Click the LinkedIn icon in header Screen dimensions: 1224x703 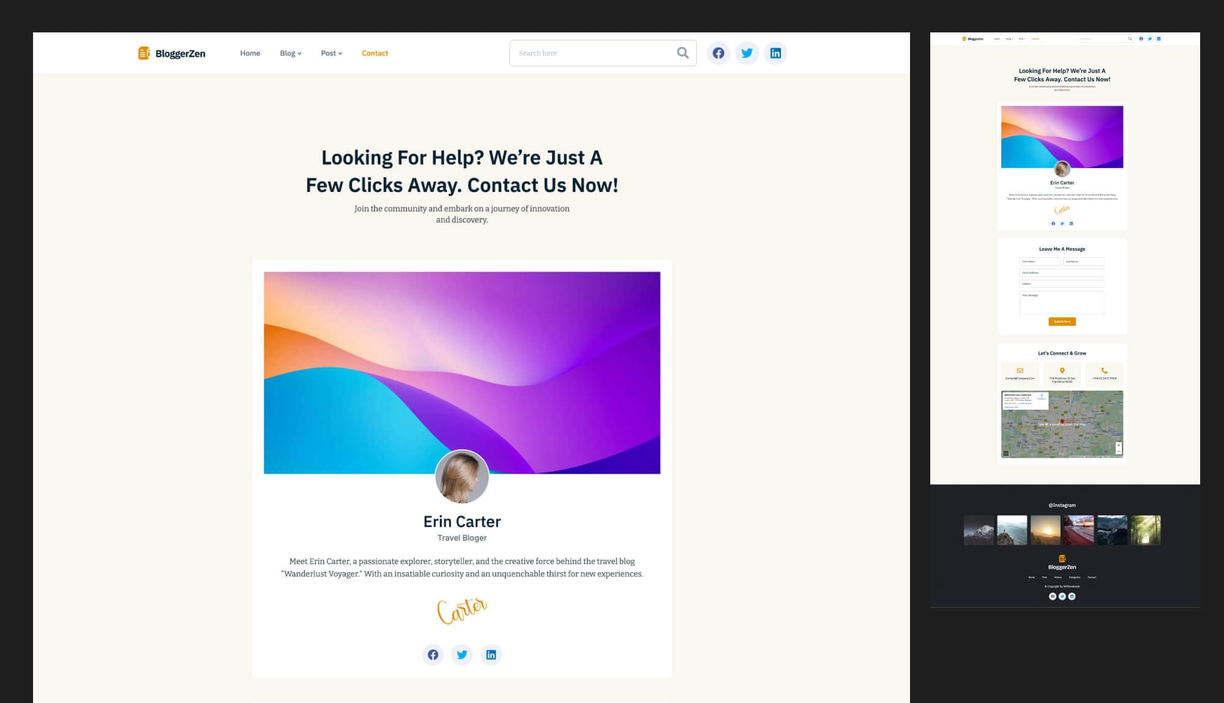coord(775,53)
